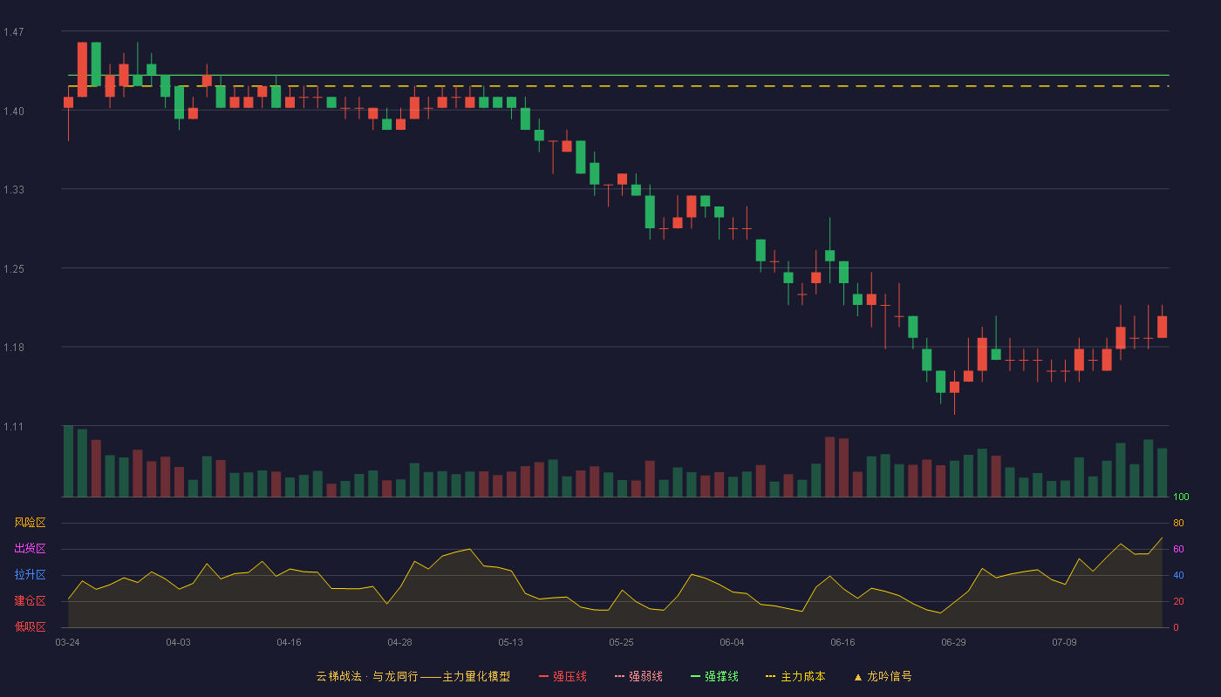The image size is (1221, 697).
Task: Click the 06-04 date label
Action: [732, 642]
